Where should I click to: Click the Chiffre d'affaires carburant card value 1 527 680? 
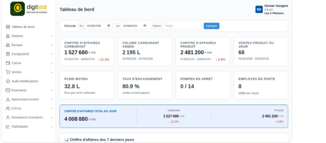point(76,52)
